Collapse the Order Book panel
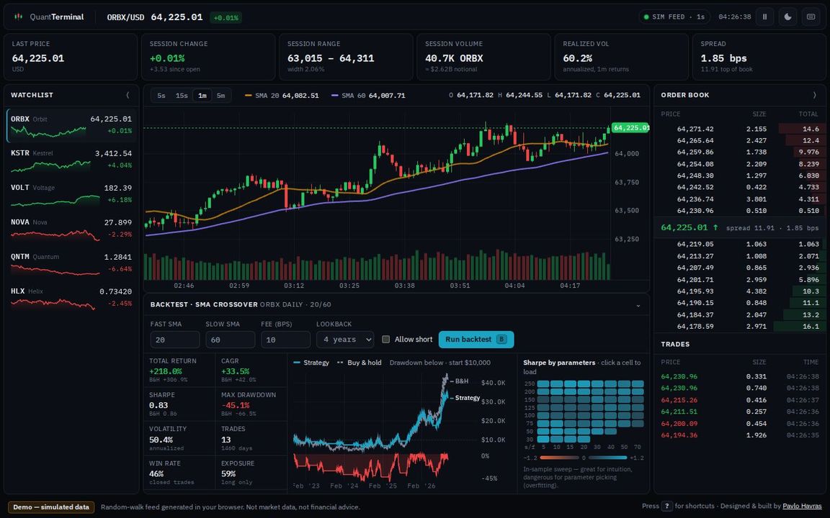 (x=814, y=95)
